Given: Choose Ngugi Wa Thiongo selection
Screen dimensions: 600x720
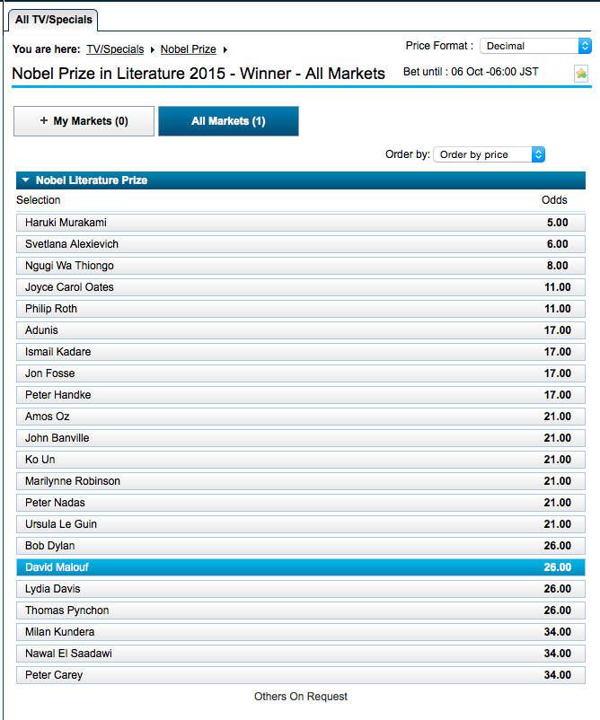Looking at the screenshot, I should coord(300,266).
